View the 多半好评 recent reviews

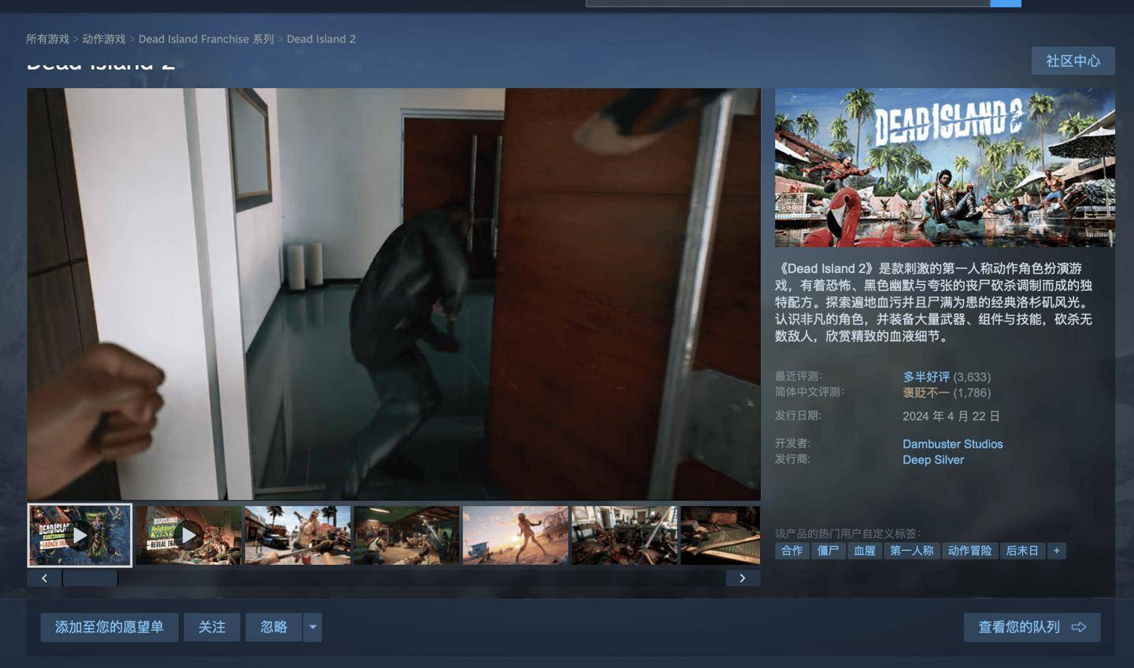[x=926, y=377]
